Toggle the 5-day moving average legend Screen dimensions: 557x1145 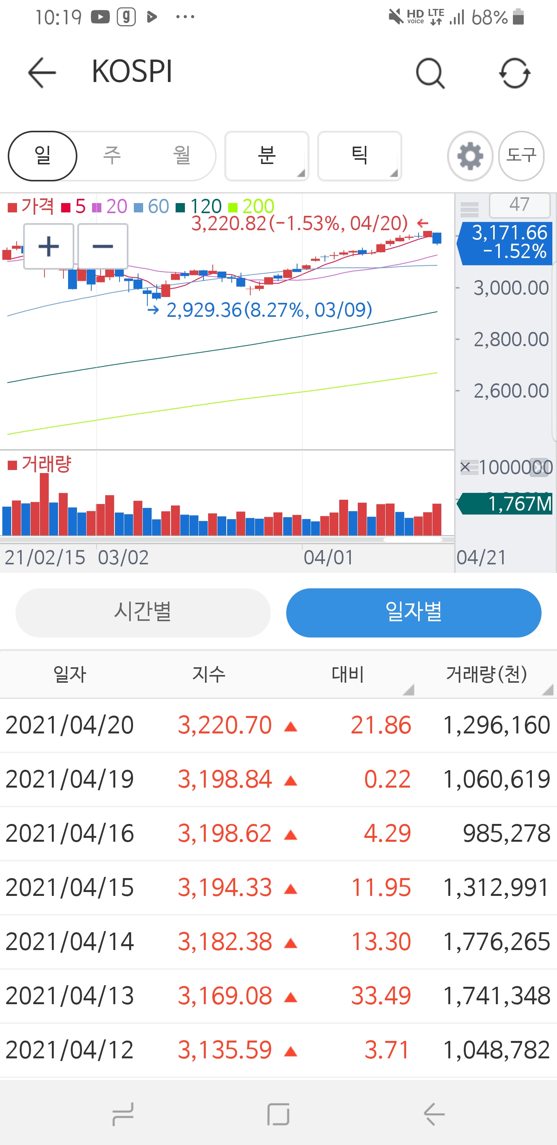click(x=74, y=207)
